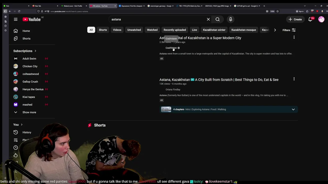
Task: Open CoolVision channel link
Action: [x=171, y=48]
